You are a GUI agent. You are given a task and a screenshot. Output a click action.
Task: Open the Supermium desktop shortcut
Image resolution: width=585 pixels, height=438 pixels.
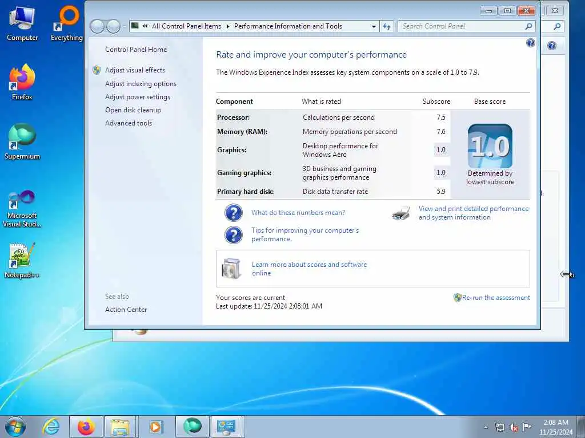[22, 142]
